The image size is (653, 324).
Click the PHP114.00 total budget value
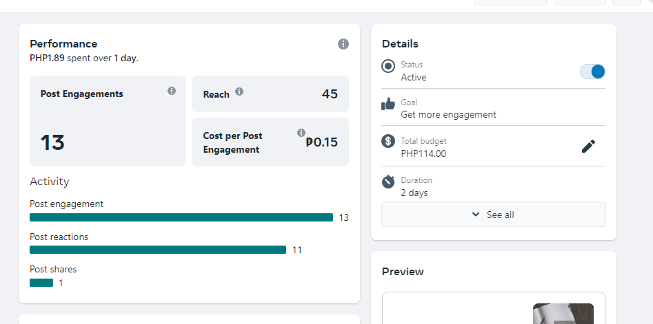423,153
